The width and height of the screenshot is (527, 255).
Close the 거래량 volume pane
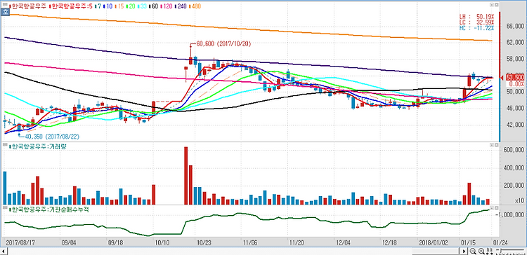point(497,145)
